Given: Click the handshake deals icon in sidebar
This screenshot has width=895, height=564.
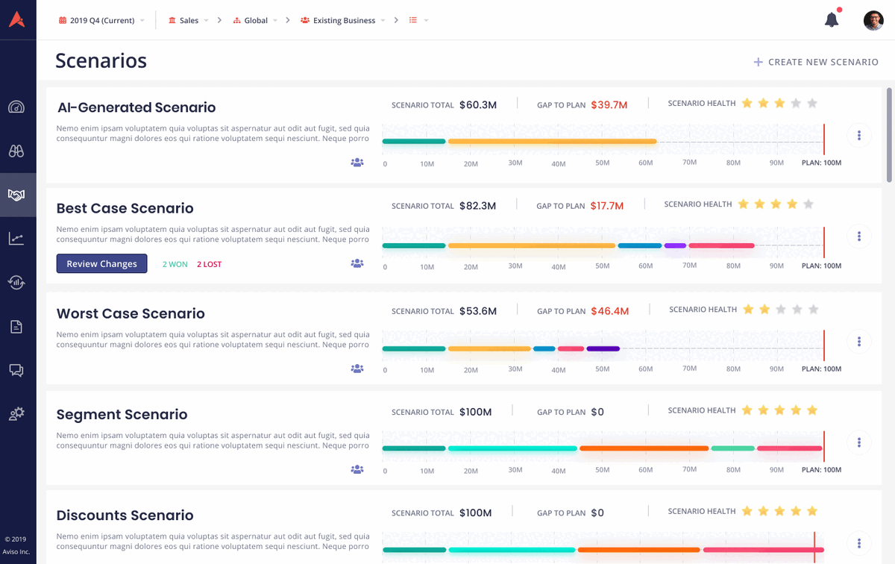Looking at the screenshot, I should 16,195.
